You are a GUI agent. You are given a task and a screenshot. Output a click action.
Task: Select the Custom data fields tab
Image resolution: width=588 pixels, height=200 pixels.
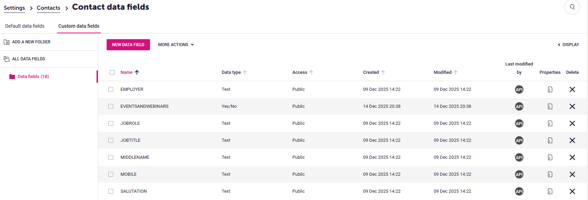tap(79, 26)
